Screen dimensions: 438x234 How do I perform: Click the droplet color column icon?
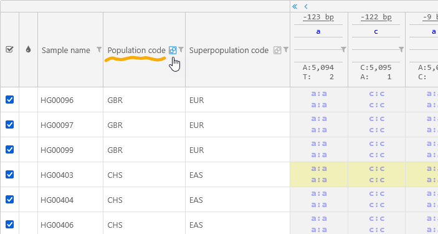coord(28,49)
